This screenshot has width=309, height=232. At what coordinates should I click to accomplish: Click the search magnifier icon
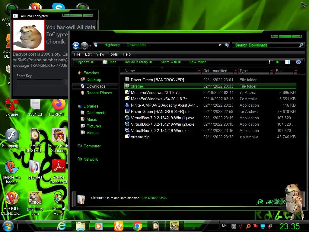301,45
